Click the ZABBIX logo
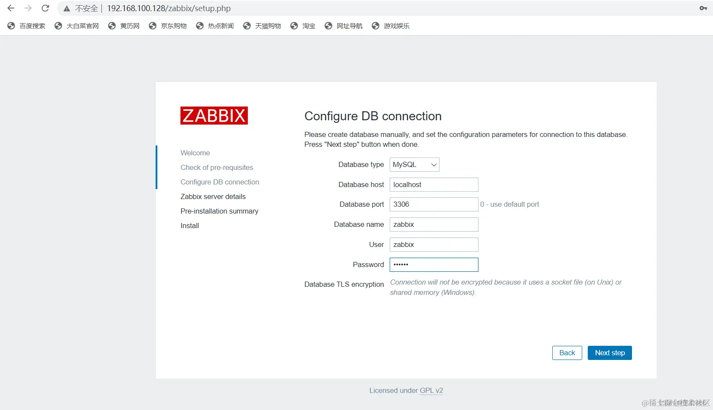 pos(214,116)
